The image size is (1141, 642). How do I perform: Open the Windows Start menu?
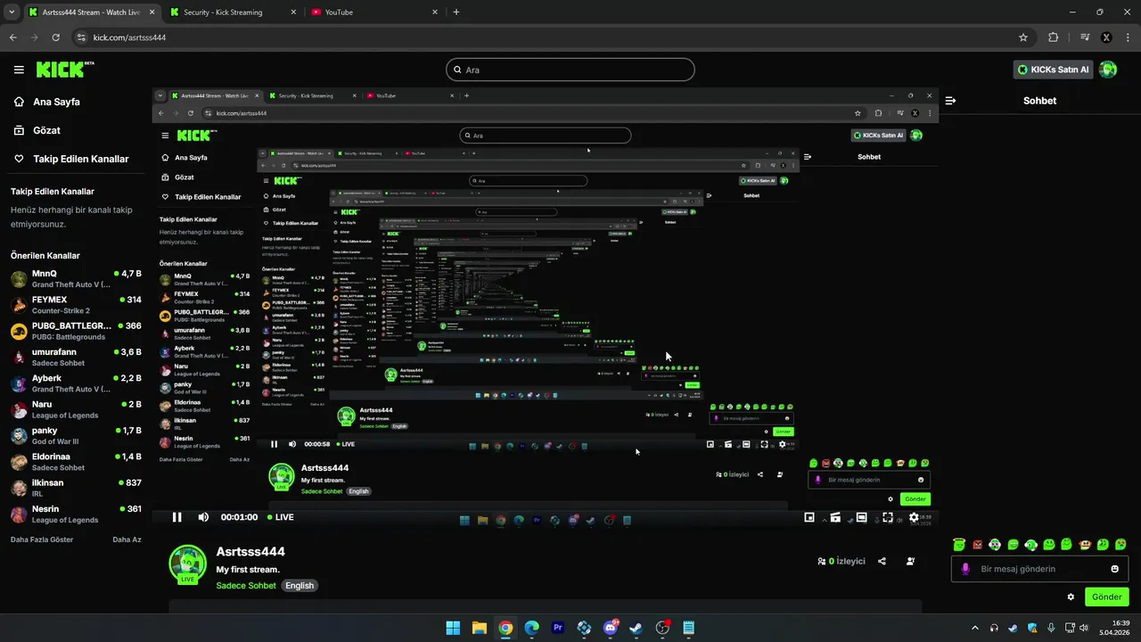tap(453, 628)
